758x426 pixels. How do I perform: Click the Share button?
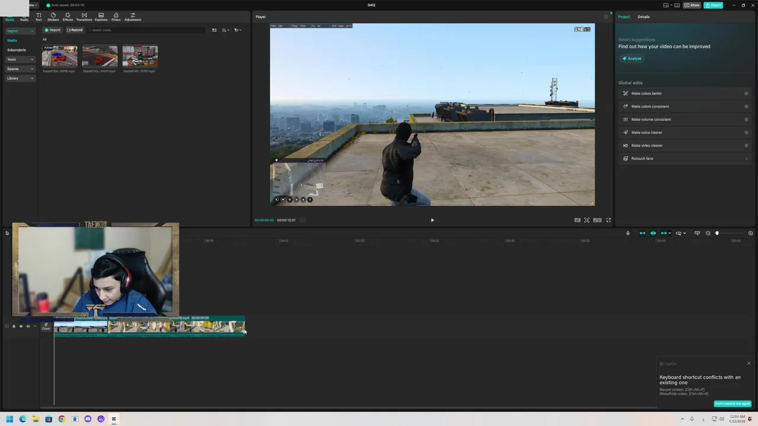692,5
